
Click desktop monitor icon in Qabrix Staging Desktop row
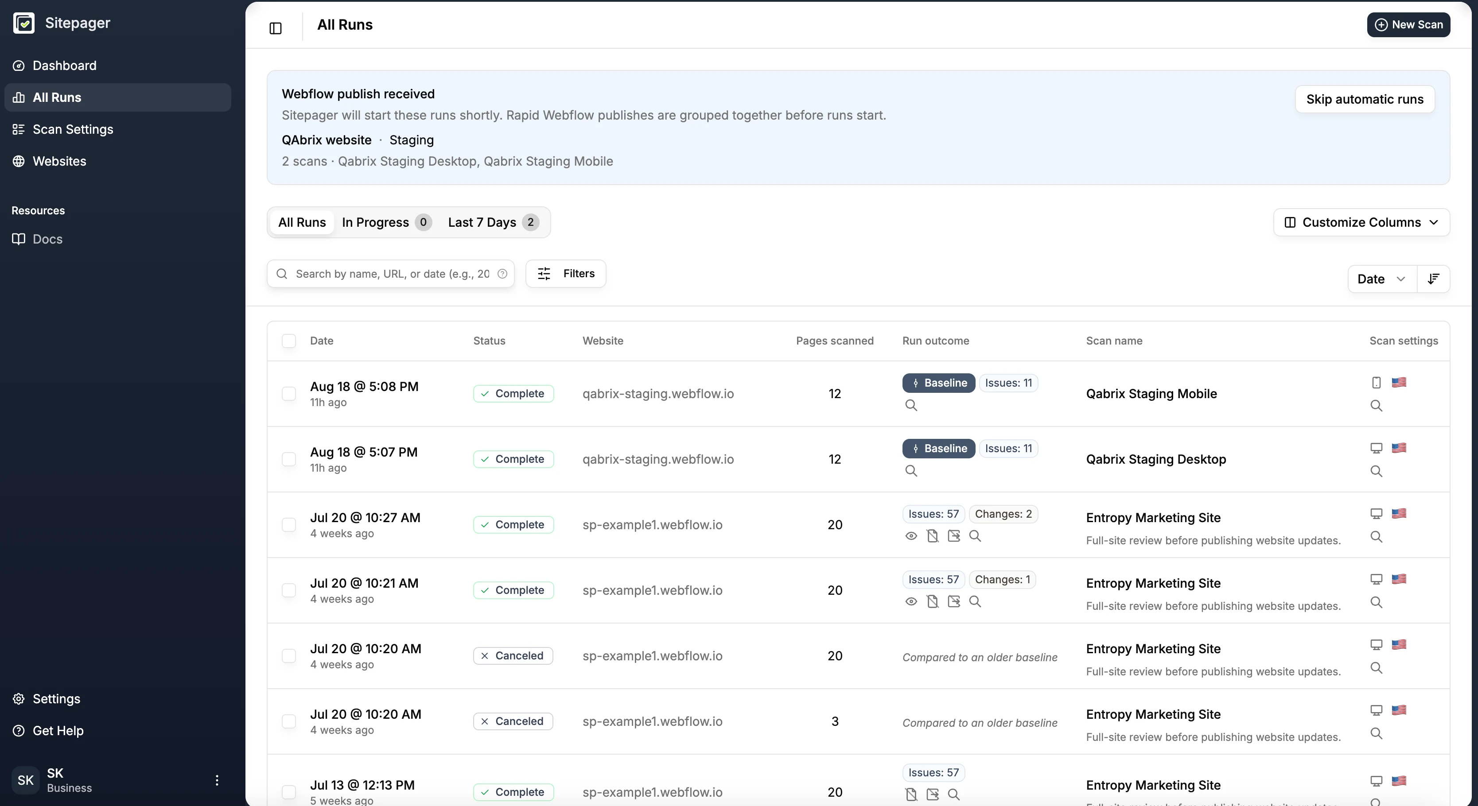click(1376, 448)
